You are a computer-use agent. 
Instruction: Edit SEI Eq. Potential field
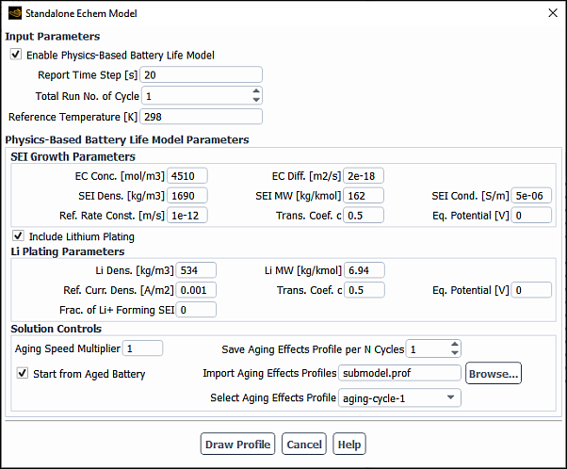[531, 215]
